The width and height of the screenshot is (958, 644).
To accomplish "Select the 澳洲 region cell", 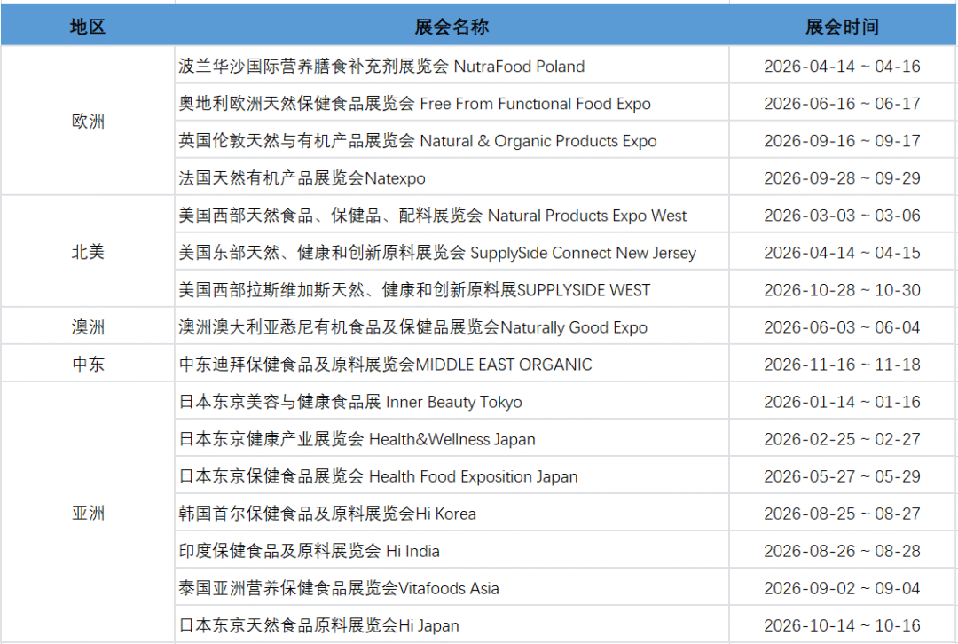I will pos(87,327).
